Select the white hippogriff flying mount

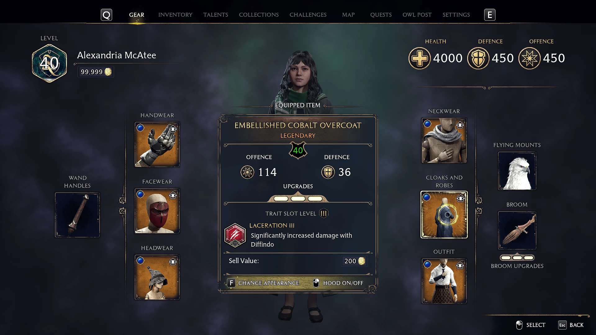click(x=517, y=171)
